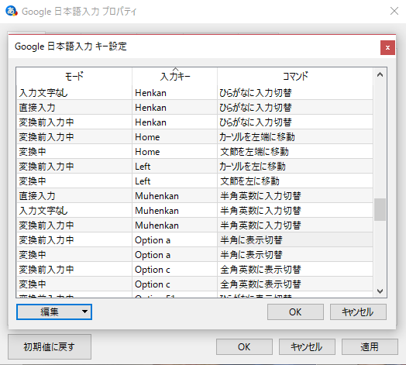Click キャンセル in the キー設定 dialog
The width and height of the screenshot is (406, 365).
[358, 312]
